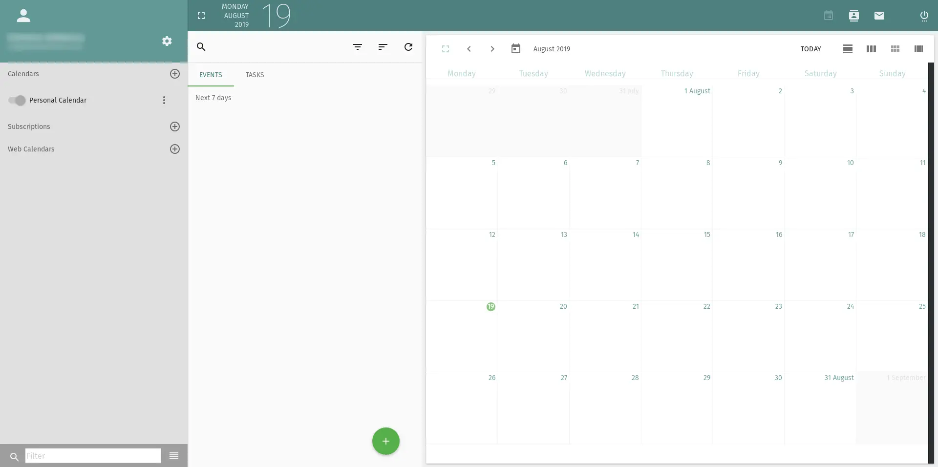Switch to the Tasks tab

pyautogui.click(x=255, y=75)
